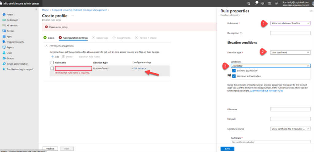Viewport: 314px width, 152px height.
Task: Open the settings gear in header
Action: (x=262, y=3)
